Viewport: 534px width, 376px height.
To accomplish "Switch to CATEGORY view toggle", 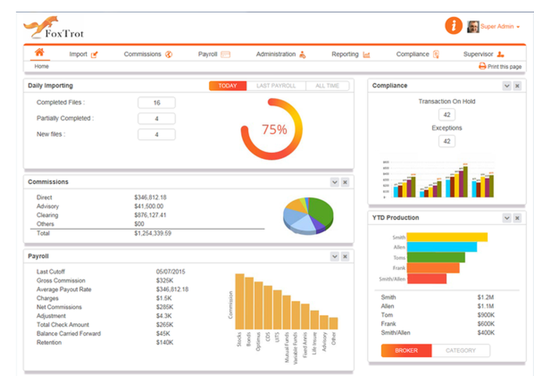I will pos(460,350).
